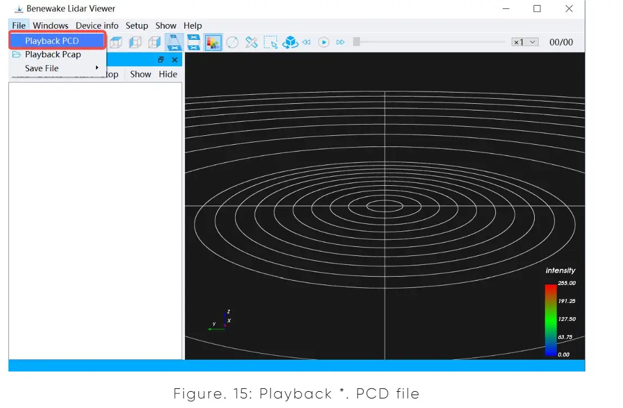Image resolution: width=623 pixels, height=408 pixels.
Task: Click the 63.75 intensity legend value
Action: (565, 337)
